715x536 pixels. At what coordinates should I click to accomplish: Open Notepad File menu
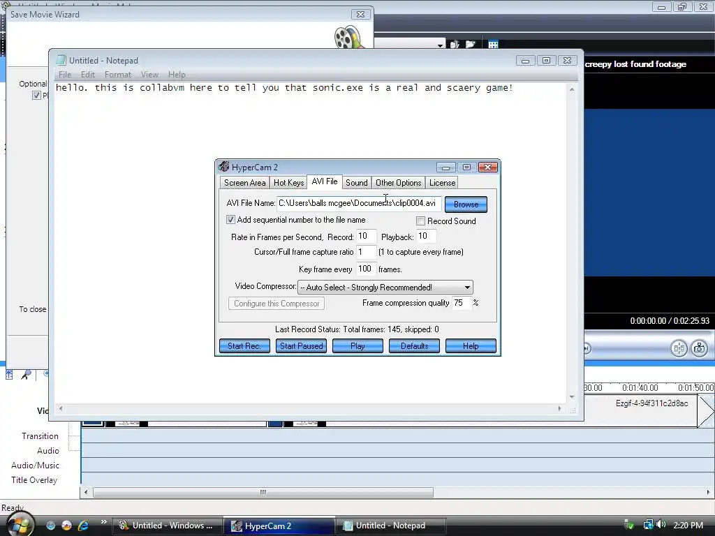(65, 74)
